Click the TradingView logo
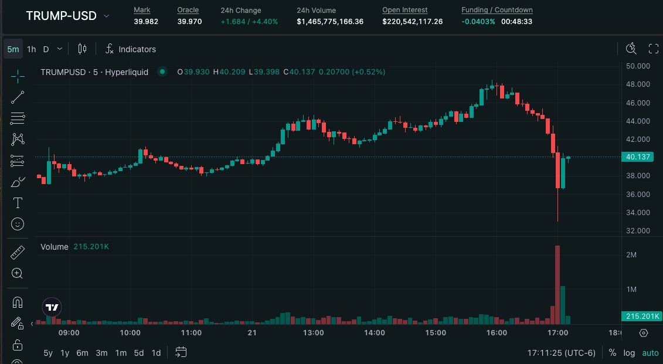 click(52, 307)
